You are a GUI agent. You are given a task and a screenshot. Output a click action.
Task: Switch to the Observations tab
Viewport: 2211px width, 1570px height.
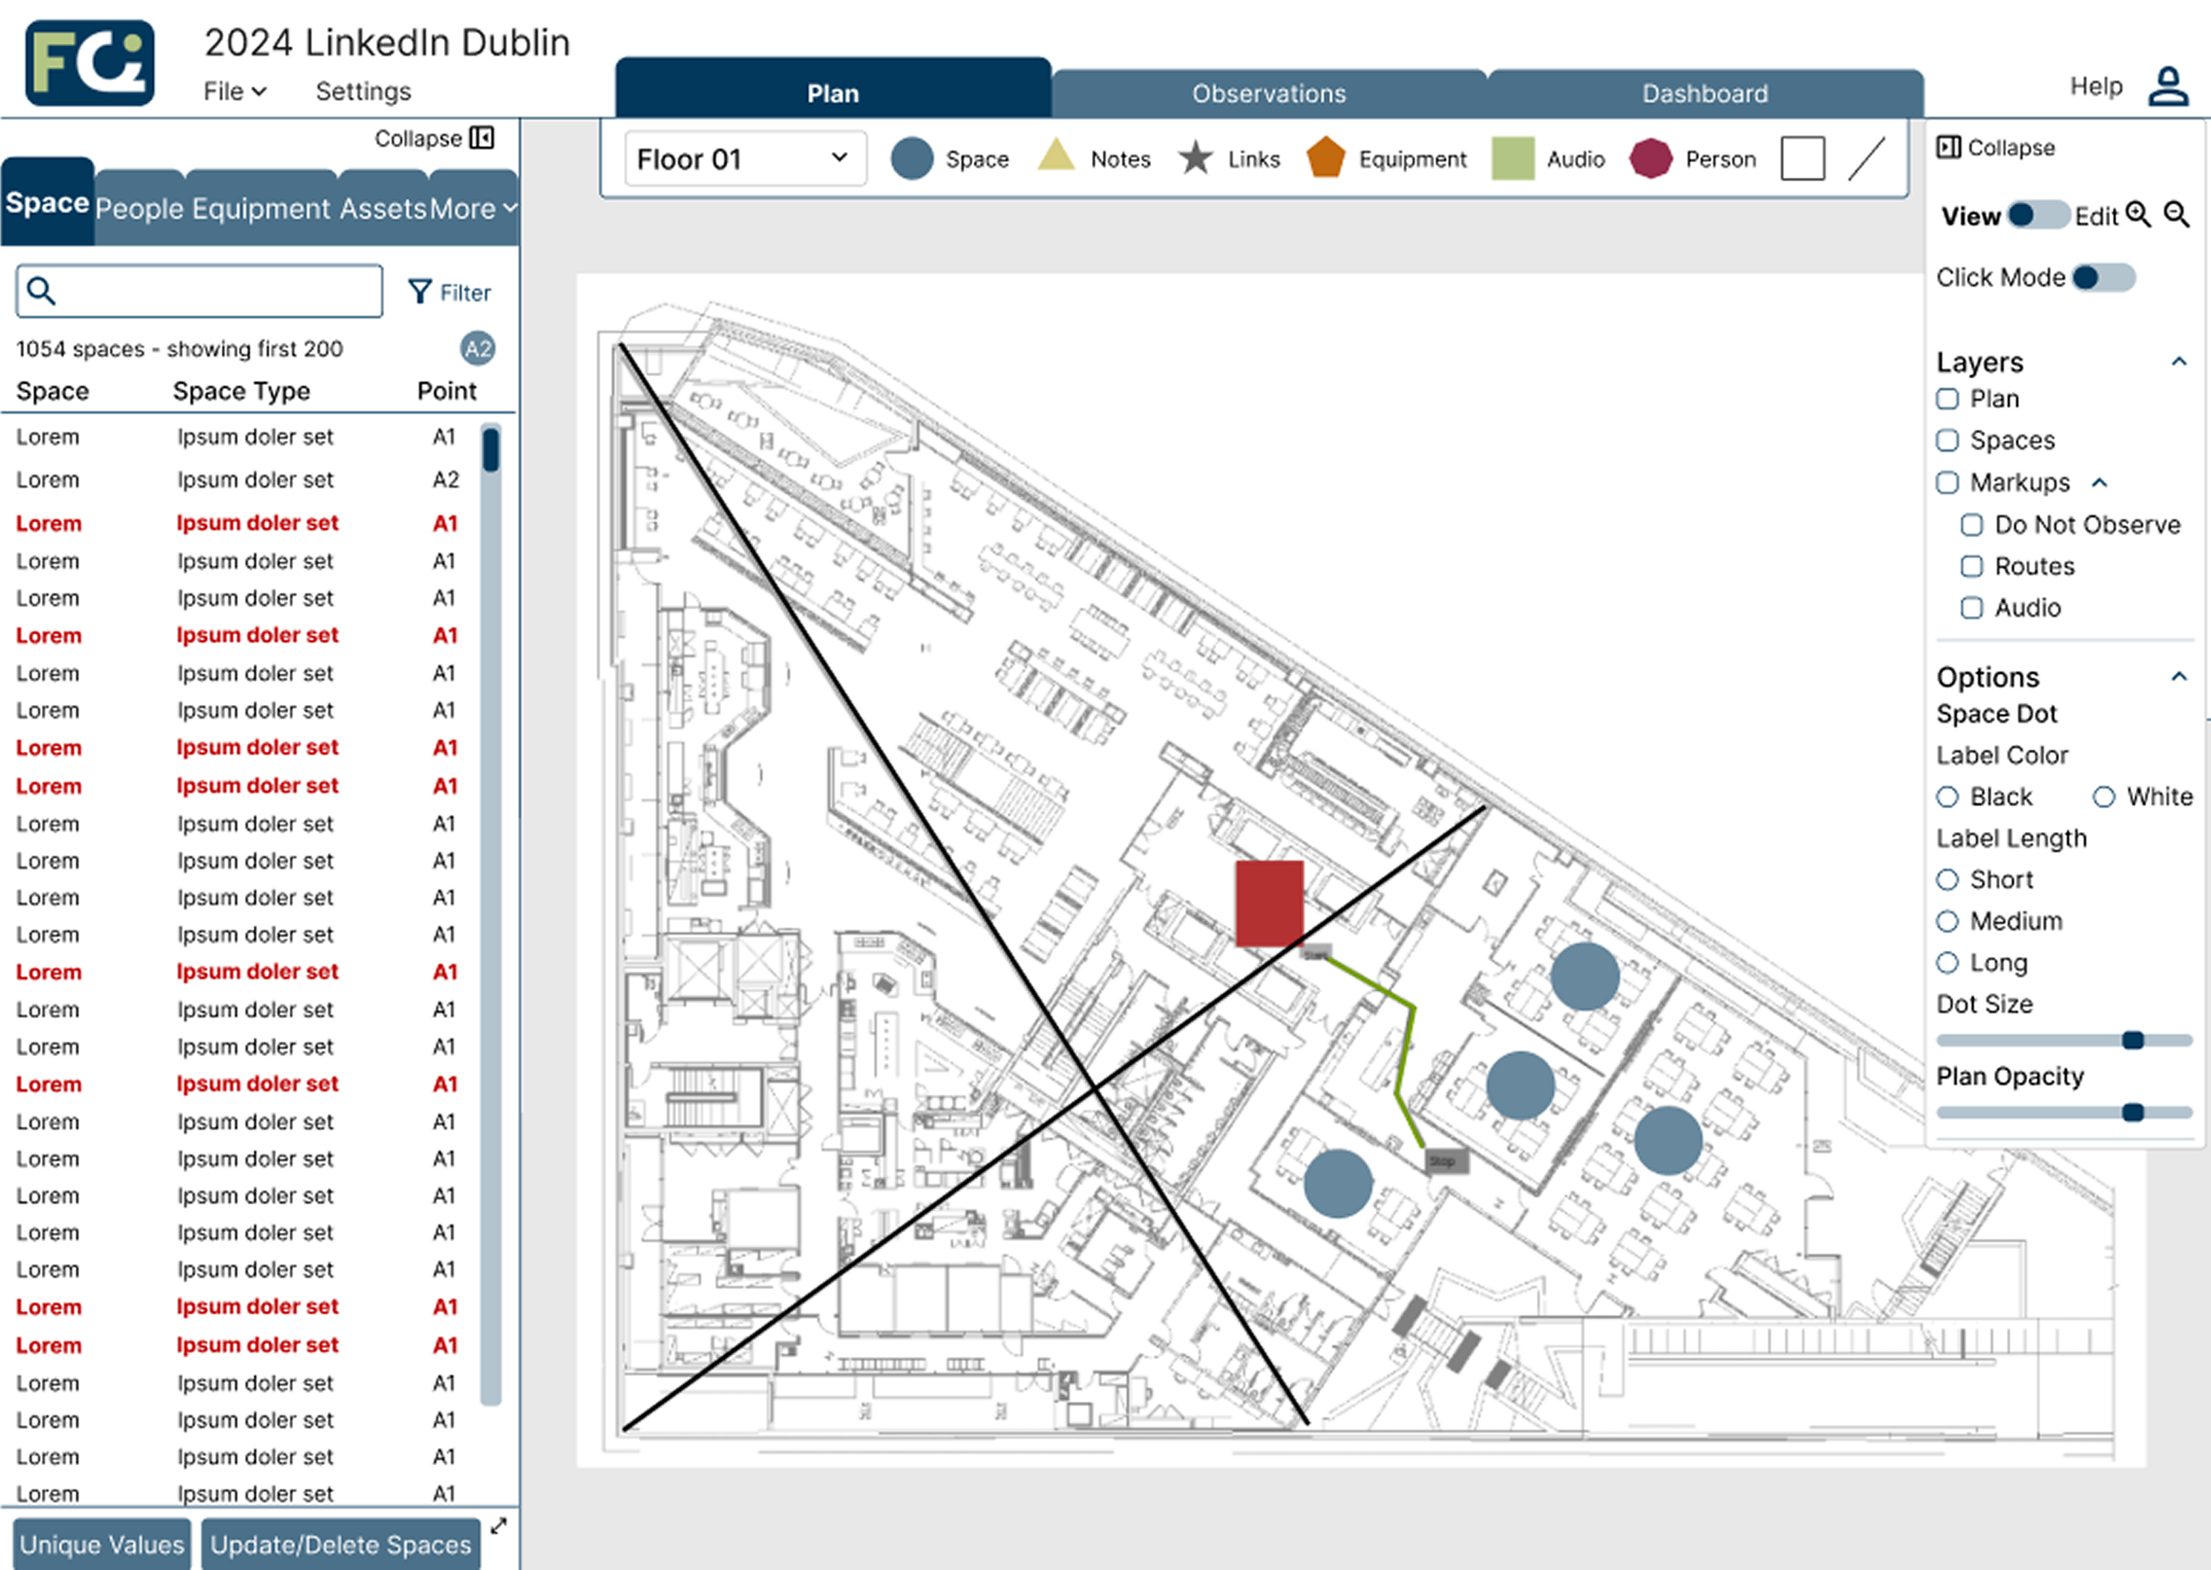(x=1269, y=94)
